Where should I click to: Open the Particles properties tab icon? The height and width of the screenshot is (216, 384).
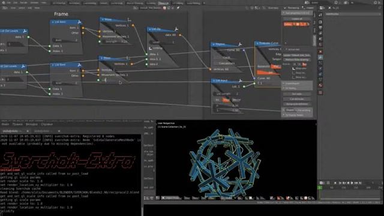click(320, 63)
